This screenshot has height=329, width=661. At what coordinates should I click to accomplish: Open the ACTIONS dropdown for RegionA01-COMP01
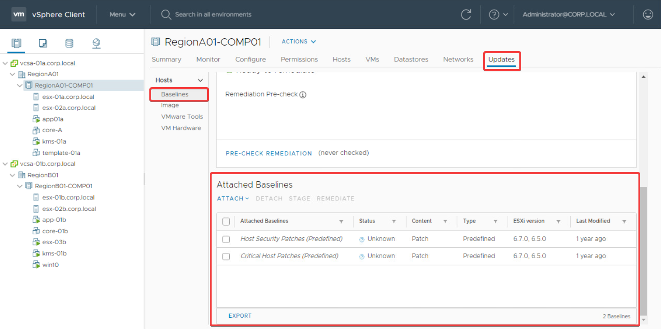coord(299,42)
